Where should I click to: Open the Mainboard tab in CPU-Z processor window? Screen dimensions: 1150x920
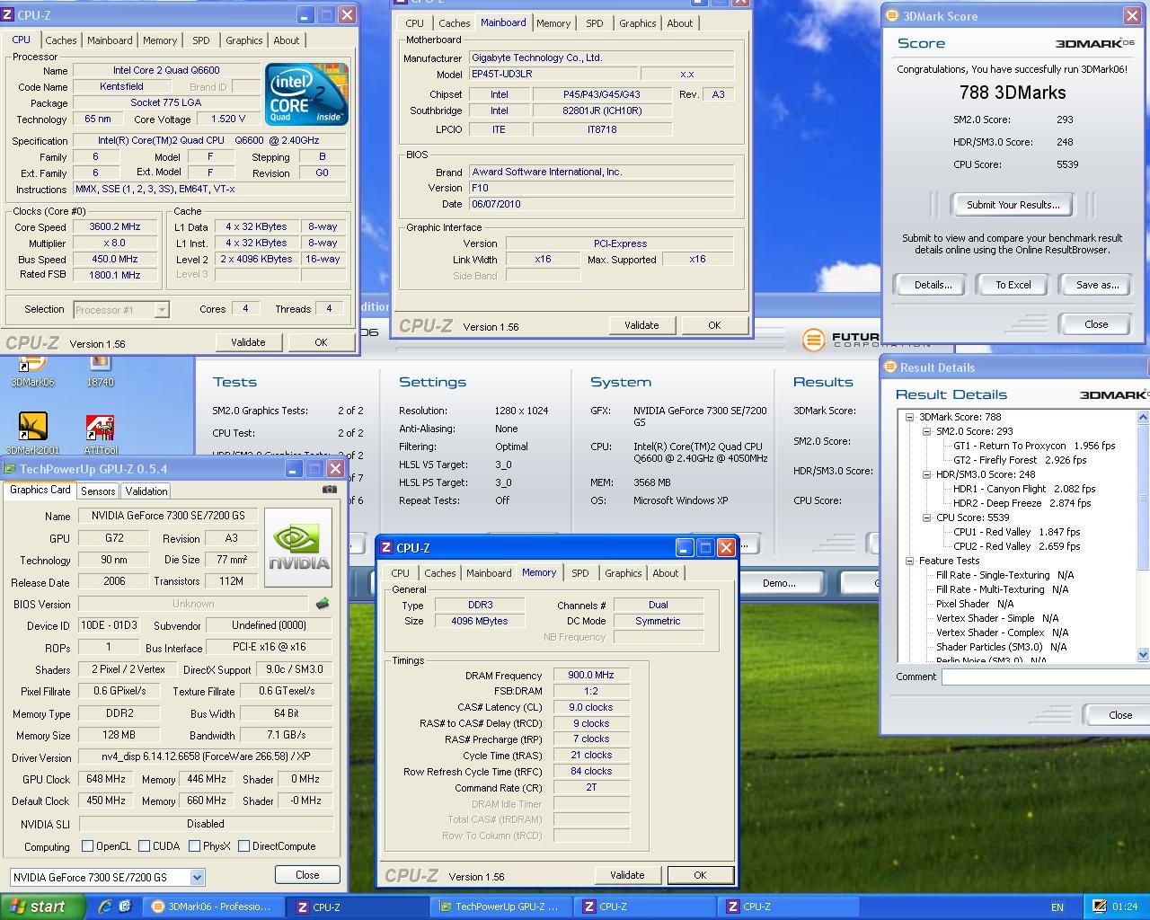click(x=110, y=40)
